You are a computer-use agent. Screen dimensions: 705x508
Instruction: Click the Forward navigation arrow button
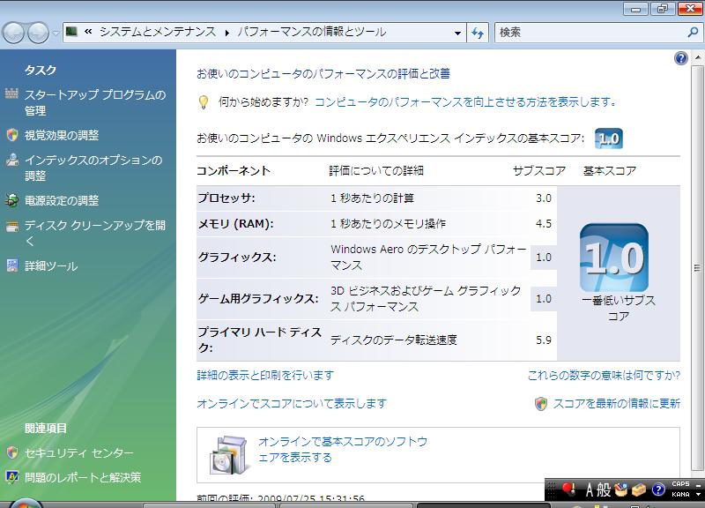coord(38,33)
